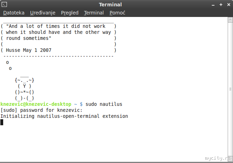Click the ASCII art animal drawing
233x163 pixels.
tap(24, 88)
